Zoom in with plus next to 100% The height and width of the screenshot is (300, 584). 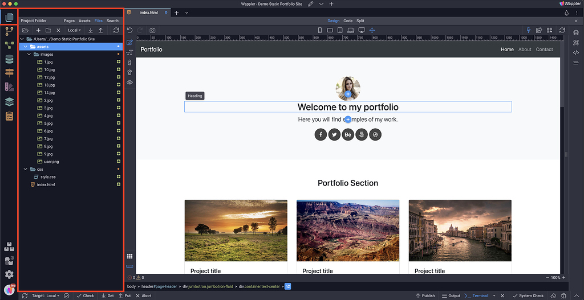pyautogui.click(x=563, y=278)
